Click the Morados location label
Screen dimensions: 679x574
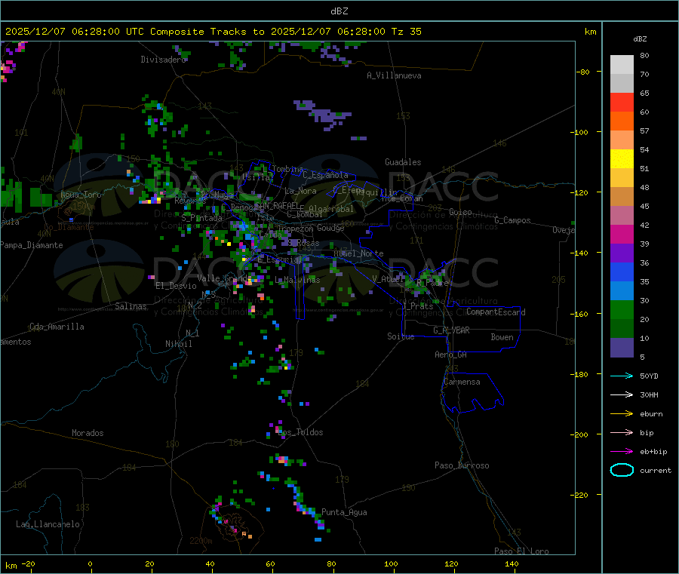point(88,433)
